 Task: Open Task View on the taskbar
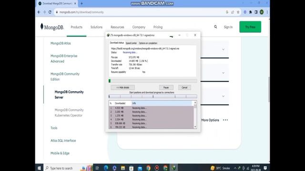97,168
